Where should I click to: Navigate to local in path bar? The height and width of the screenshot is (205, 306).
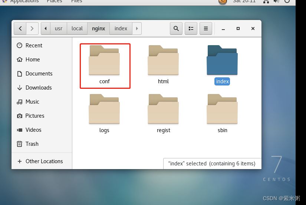click(x=77, y=28)
